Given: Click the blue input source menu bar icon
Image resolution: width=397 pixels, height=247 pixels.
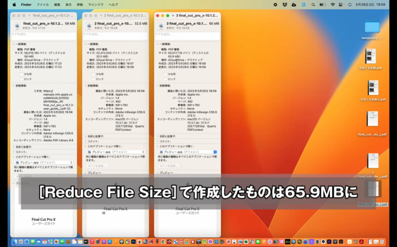Looking at the screenshot, I should 303,5.
